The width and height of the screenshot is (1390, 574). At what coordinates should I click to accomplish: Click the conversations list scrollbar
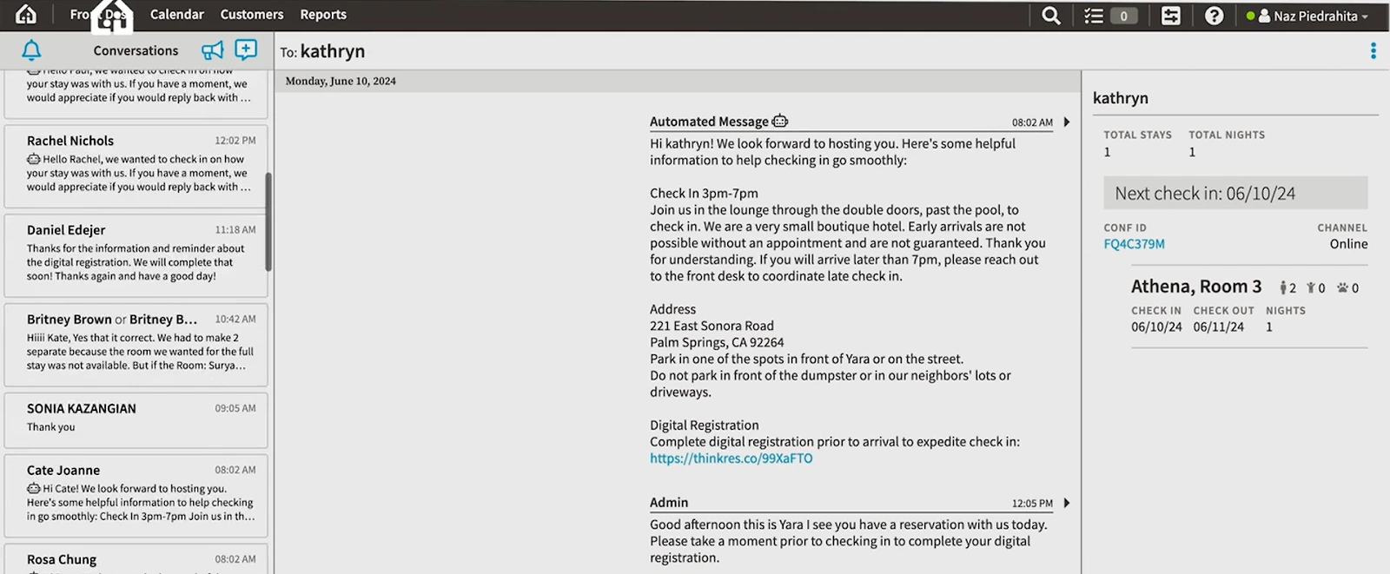pos(268,221)
